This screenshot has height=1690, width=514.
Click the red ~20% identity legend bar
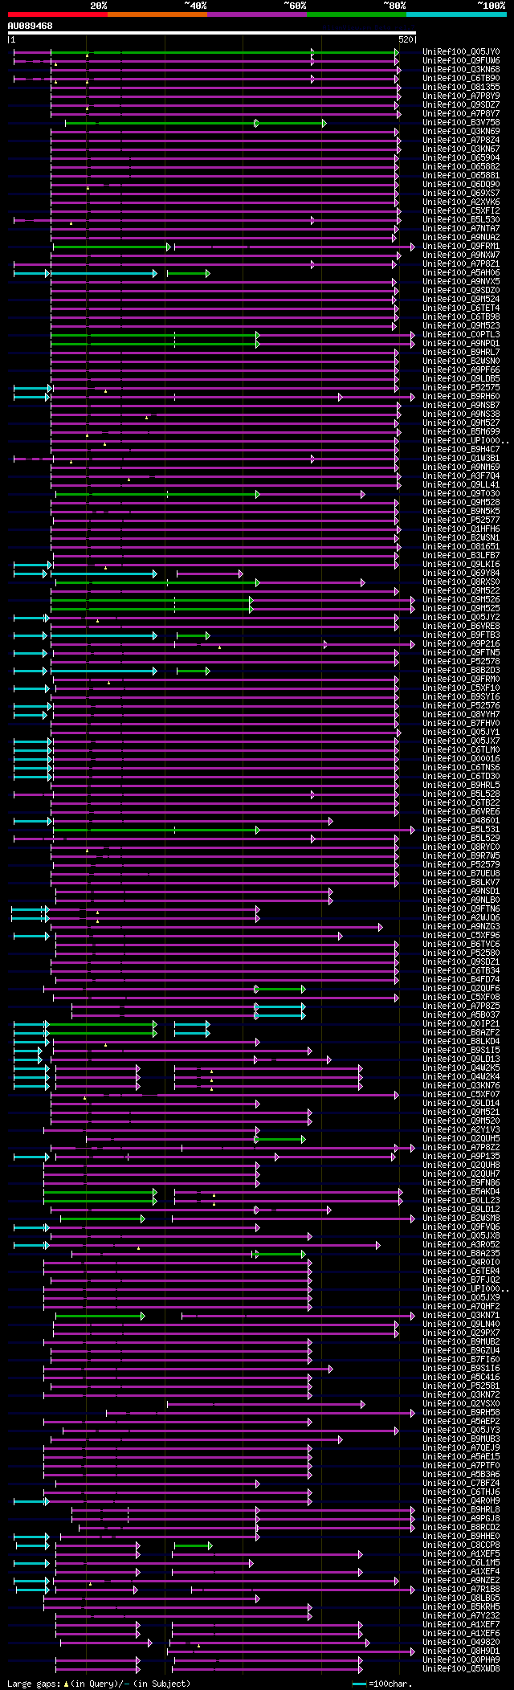coord(58,14)
